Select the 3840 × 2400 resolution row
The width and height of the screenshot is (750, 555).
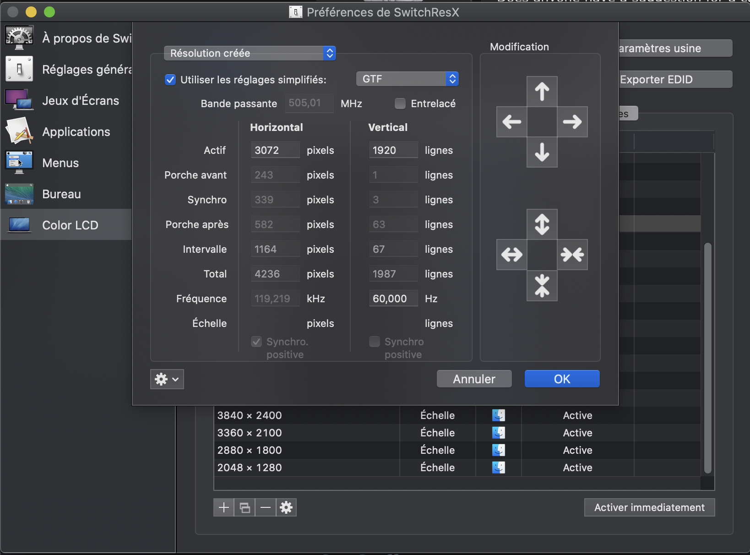[x=457, y=415]
